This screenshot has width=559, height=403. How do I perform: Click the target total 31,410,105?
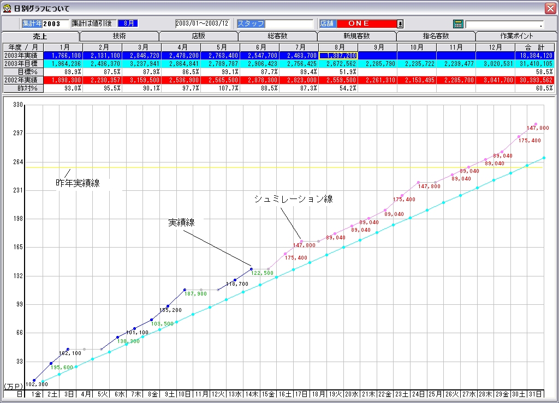(x=535, y=64)
